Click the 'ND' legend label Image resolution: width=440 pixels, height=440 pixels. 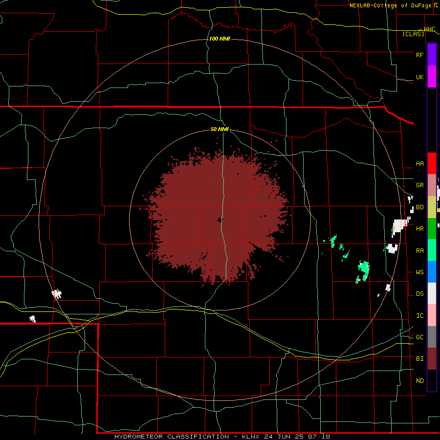click(x=419, y=381)
